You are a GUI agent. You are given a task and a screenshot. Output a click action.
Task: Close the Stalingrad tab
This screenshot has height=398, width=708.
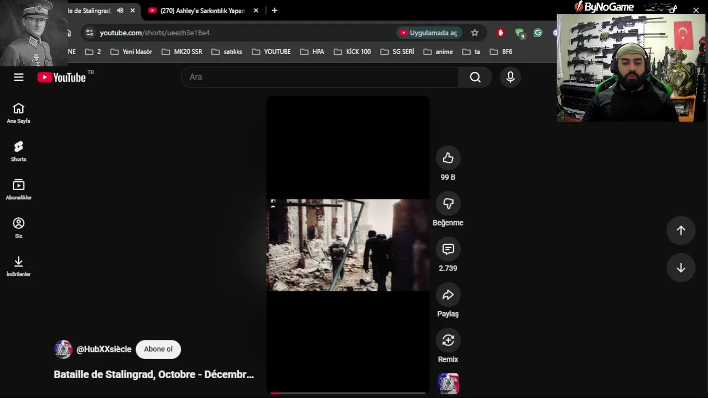(x=133, y=11)
